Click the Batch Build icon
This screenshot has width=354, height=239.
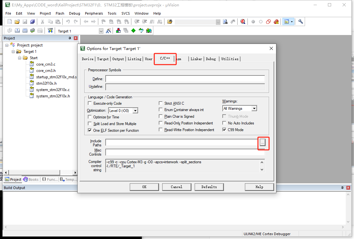pyautogui.click(x=32, y=31)
